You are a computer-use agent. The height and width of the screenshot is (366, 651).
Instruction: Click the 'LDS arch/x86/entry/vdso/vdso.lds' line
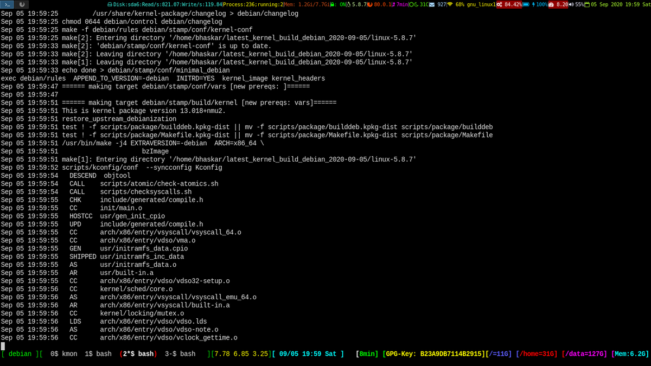(104, 323)
